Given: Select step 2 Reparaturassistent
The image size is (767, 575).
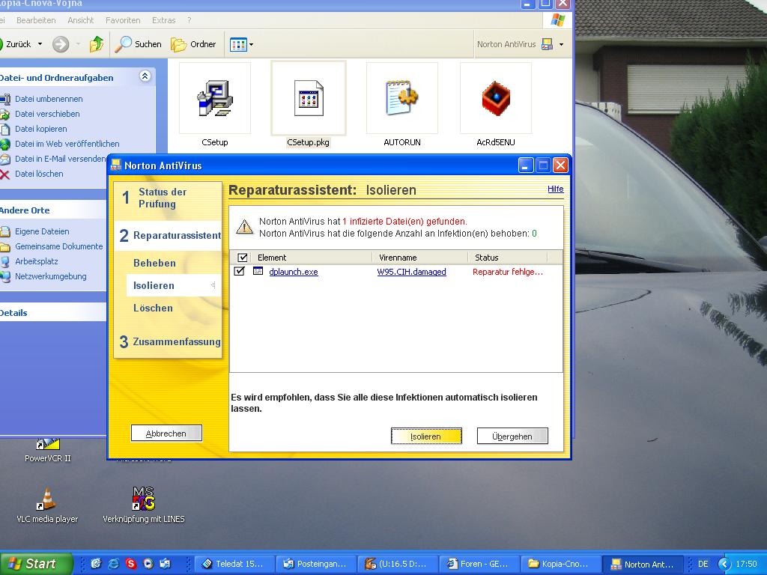Looking at the screenshot, I should click(168, 236).
